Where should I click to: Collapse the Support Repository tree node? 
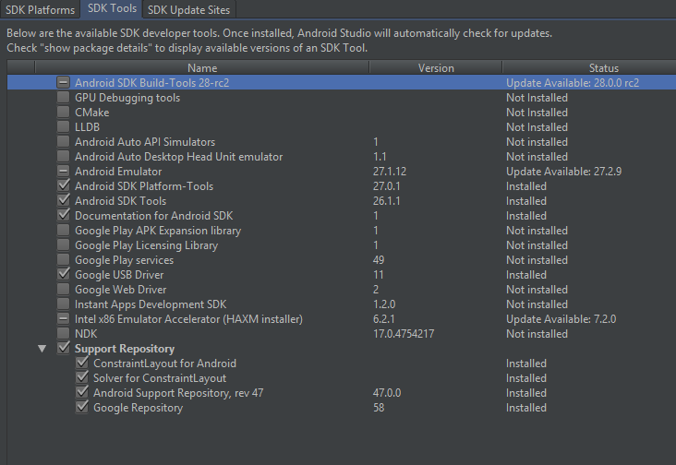(42, 349)
